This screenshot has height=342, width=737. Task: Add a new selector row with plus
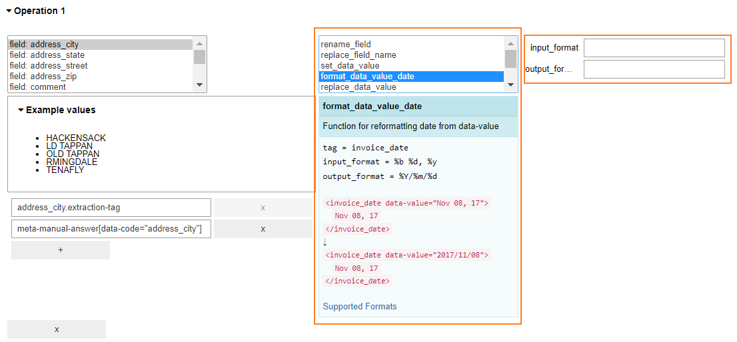(61, 250)
